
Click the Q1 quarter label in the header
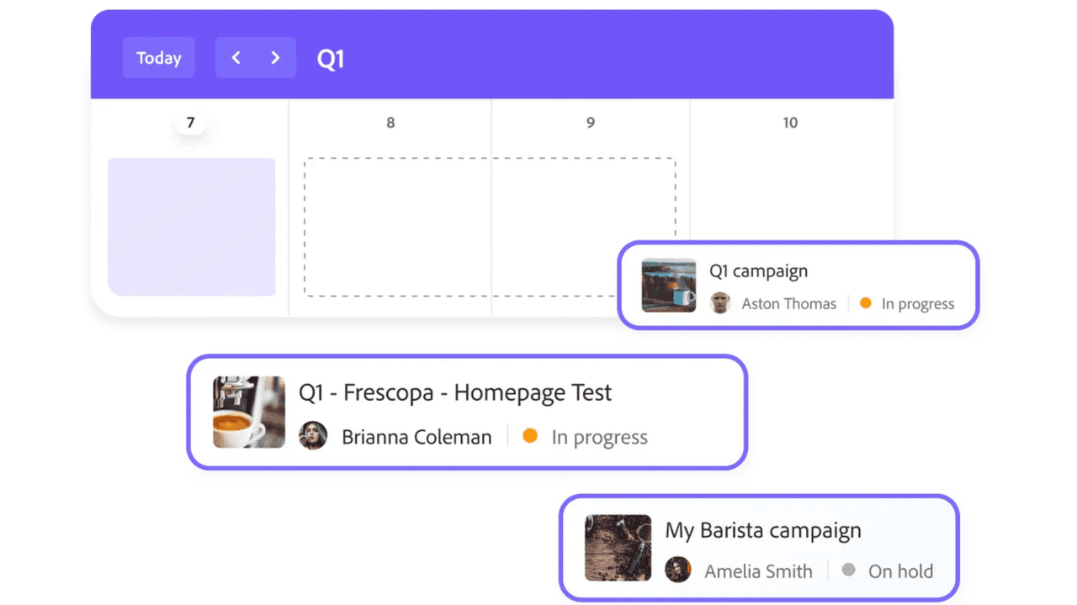(330, 58)
